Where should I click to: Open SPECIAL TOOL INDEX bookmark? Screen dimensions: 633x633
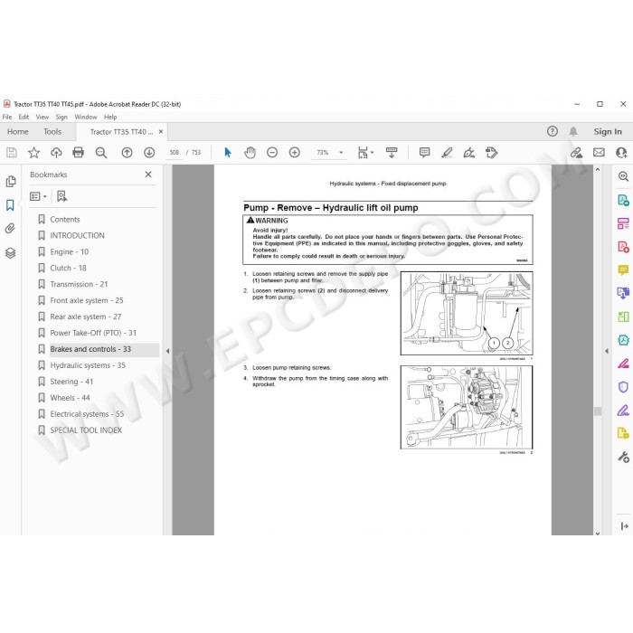pyautogui.click(x=86, y=430)
